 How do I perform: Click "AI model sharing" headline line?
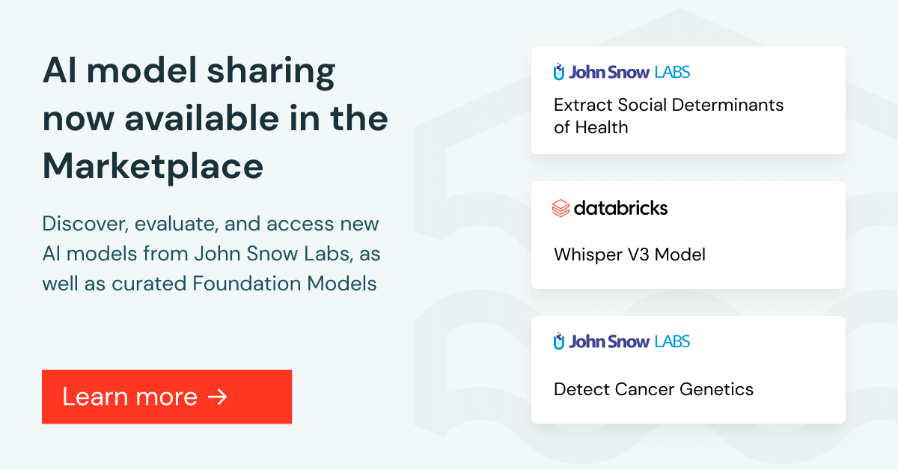(x=189, y=71)
